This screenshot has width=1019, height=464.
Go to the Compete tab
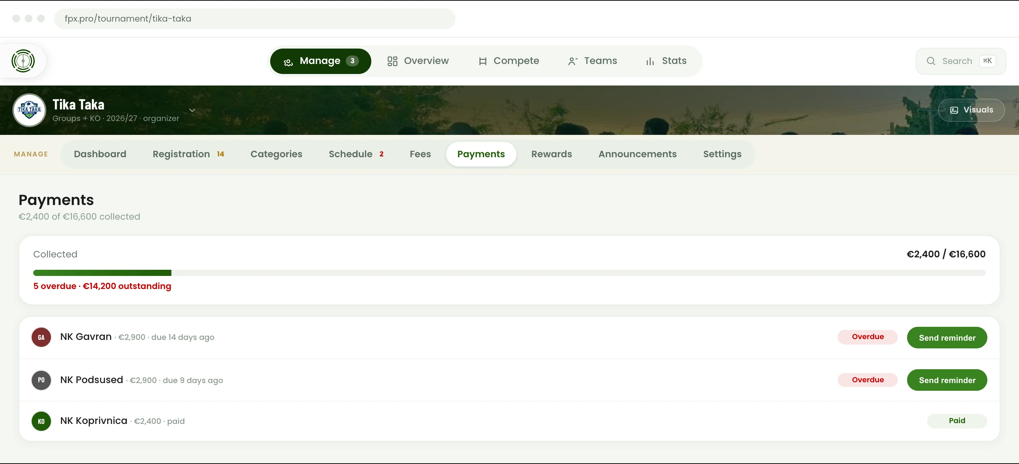508,61
